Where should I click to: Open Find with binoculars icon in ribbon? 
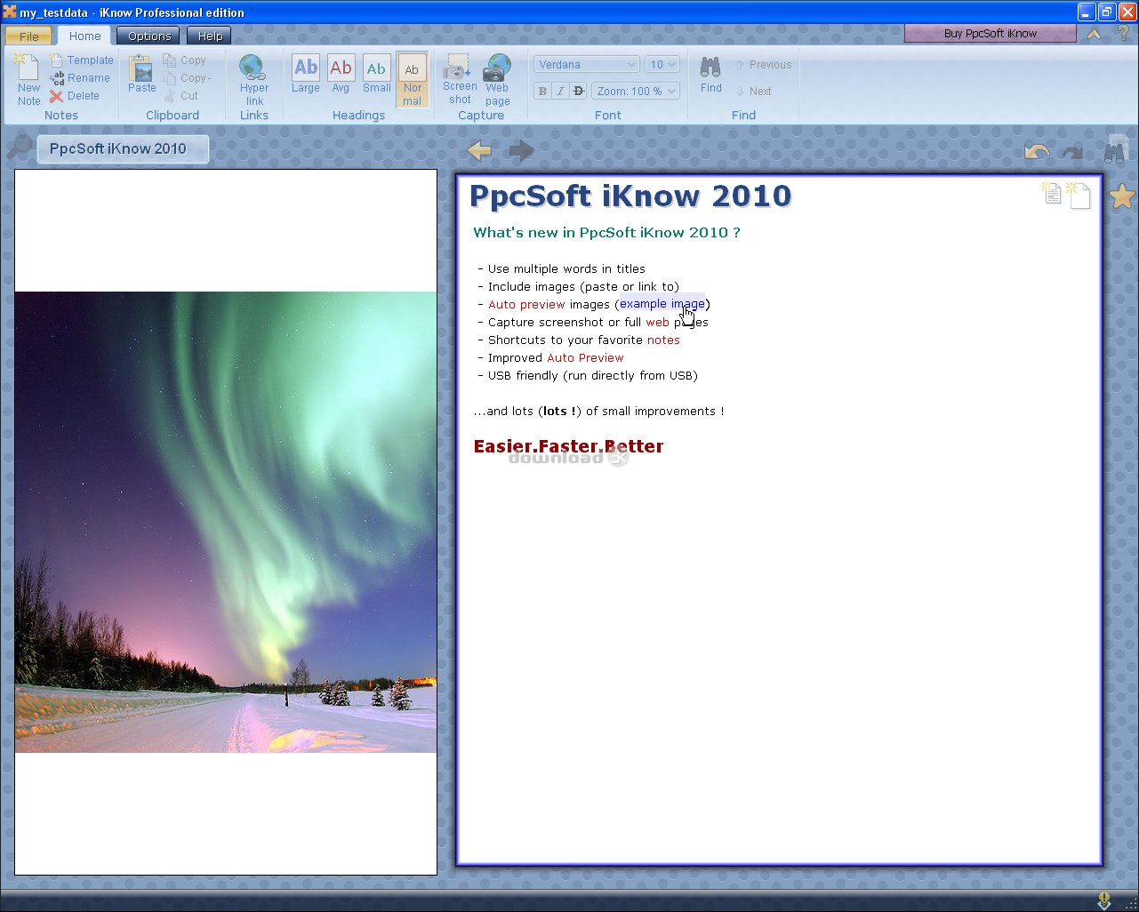[710, 75]
